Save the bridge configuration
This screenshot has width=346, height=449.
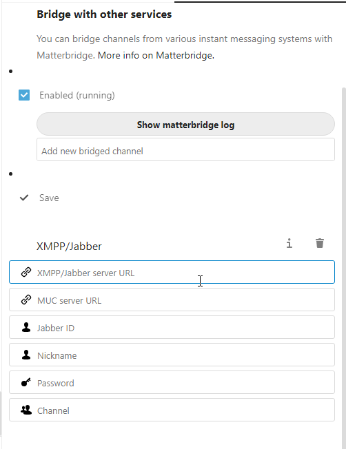point(49,198)
